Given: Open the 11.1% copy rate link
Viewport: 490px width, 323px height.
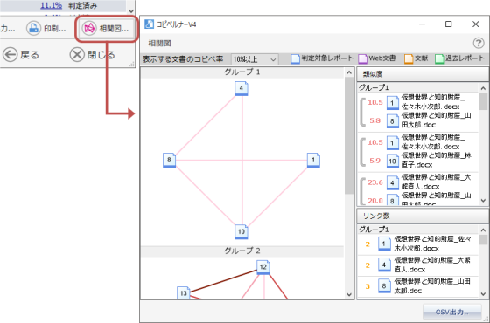Looking at the screenshot, I should tap(51, 5).
